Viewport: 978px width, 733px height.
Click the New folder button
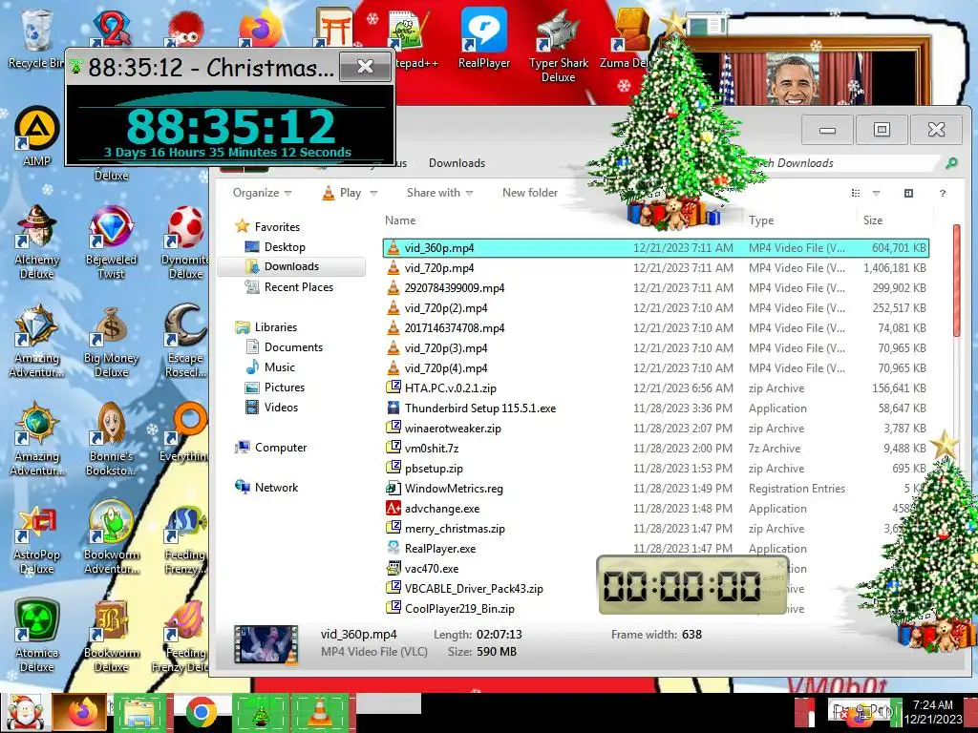[x=530, y=193]
